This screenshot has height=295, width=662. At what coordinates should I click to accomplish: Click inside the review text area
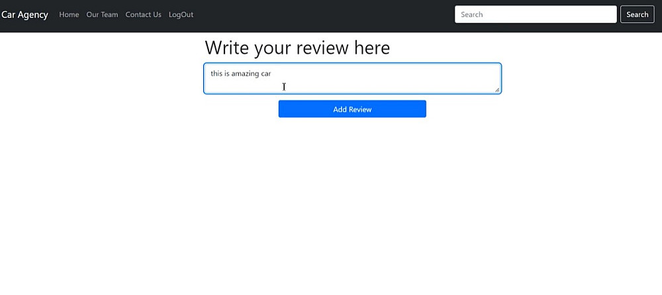pos(352,79)
